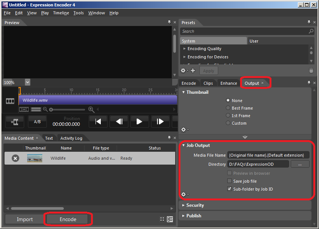Delete preset using the trash icon

coord(311,70)
